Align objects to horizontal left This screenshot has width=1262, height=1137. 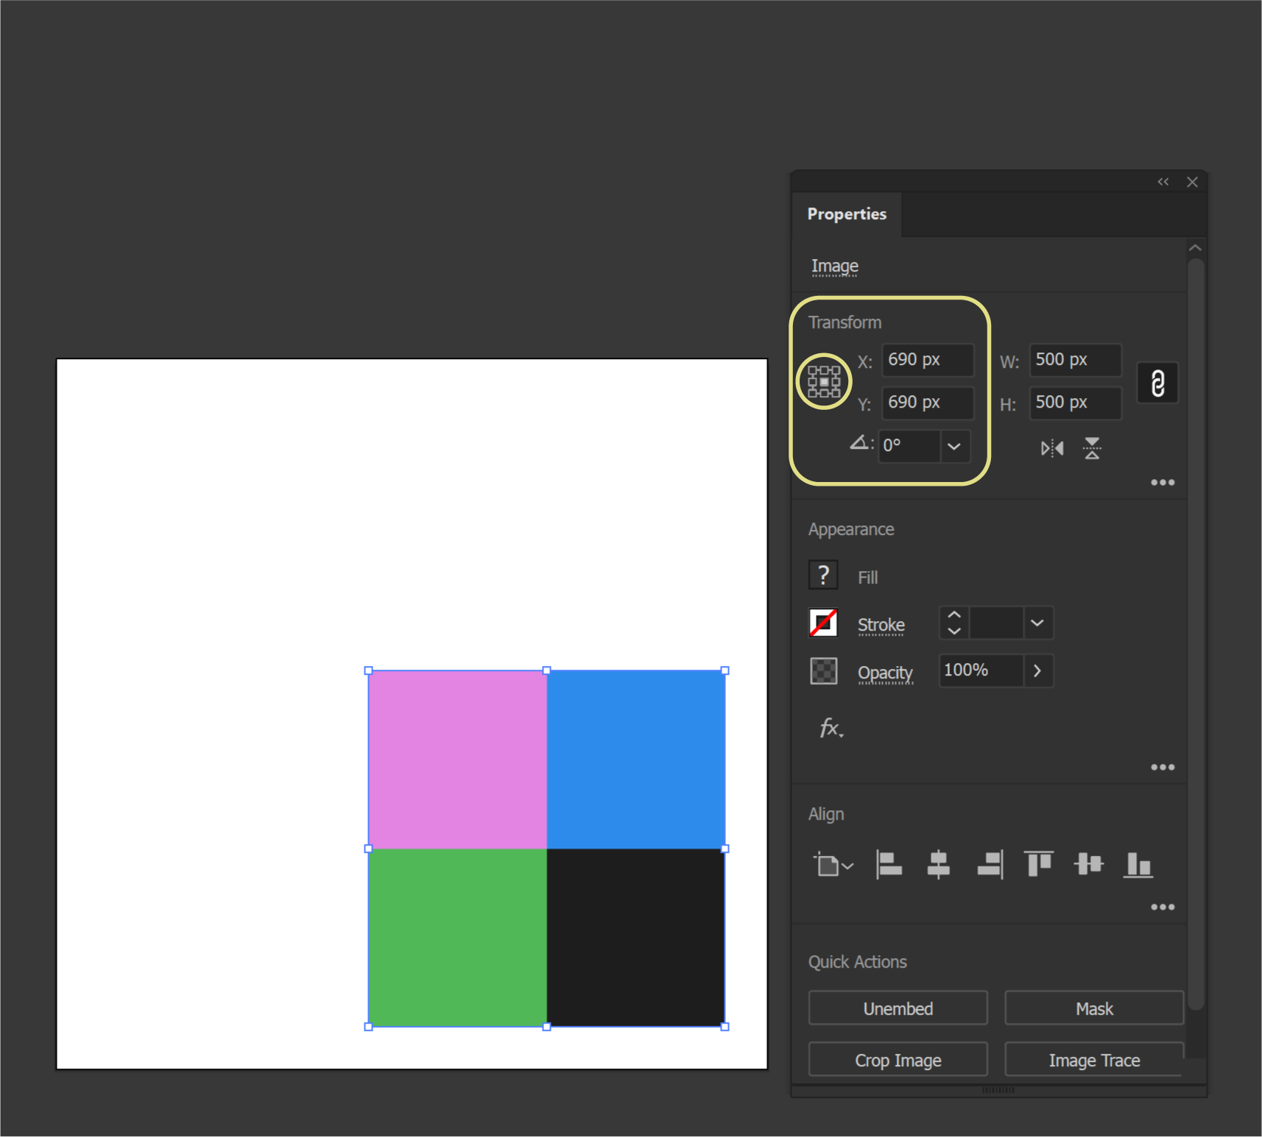tap(889, 865)
